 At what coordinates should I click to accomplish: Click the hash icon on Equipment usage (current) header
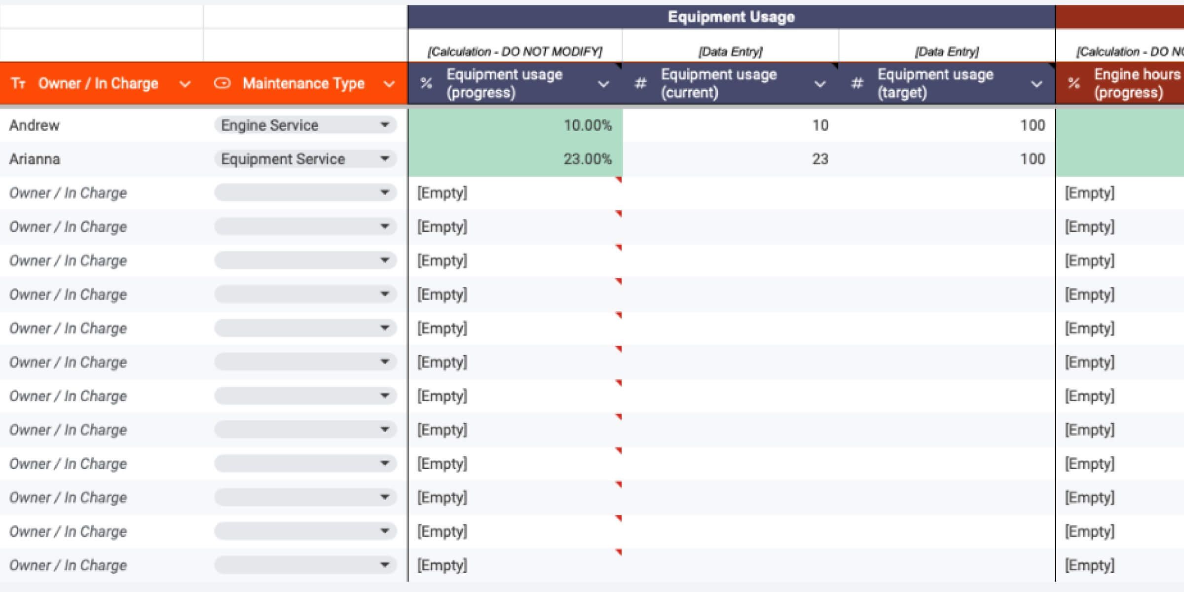[x=641, y=83]
